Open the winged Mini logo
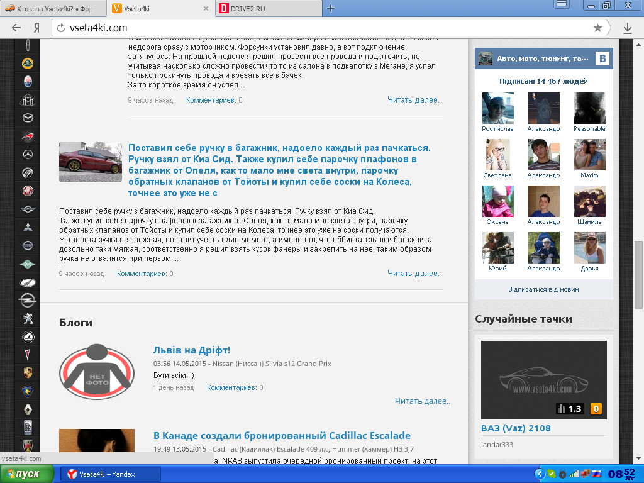The height and width of the screenshot is (483, 644). point(28,209)
